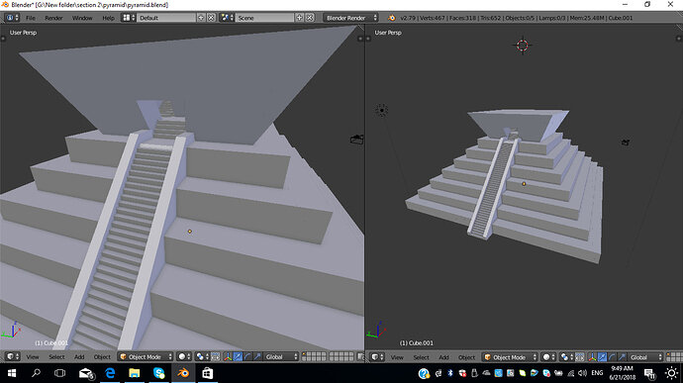The image size is (683, 383).
Task: Open the Render menu
Action: pyautogui.click(x=53, y=18)
